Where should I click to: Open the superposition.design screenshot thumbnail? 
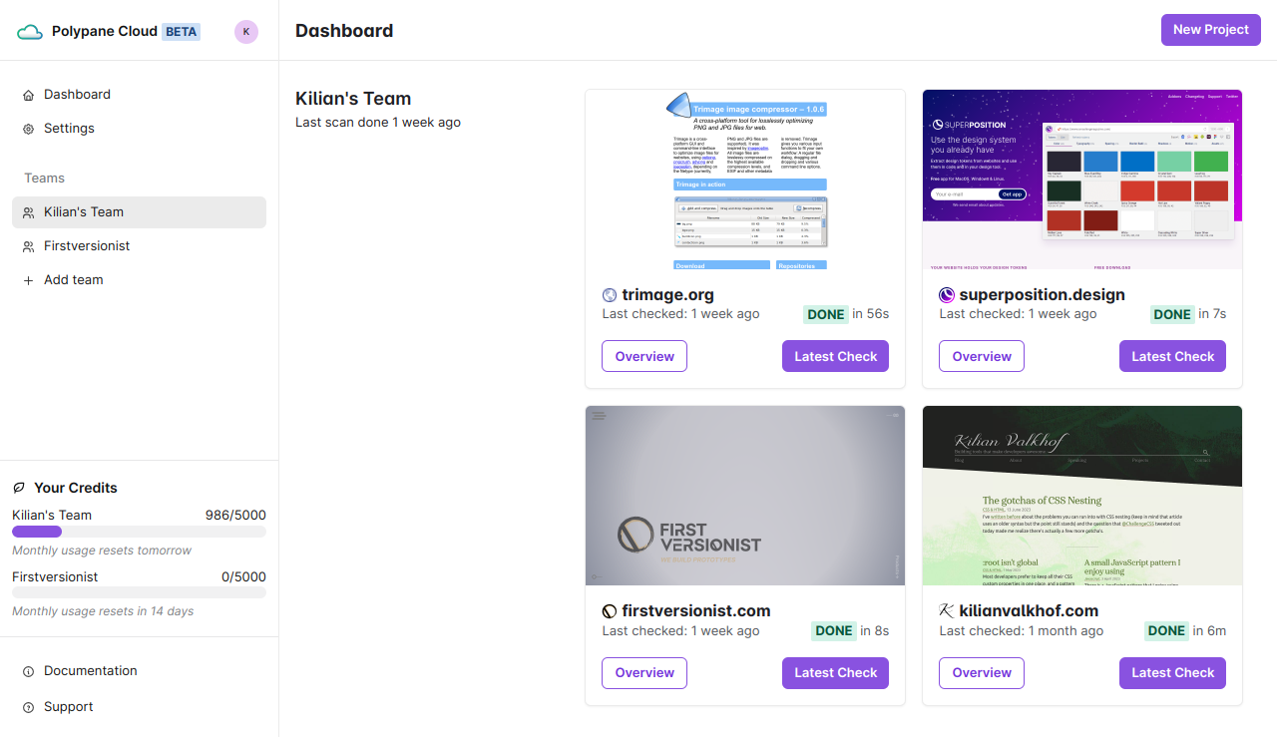pos(1082,180)
